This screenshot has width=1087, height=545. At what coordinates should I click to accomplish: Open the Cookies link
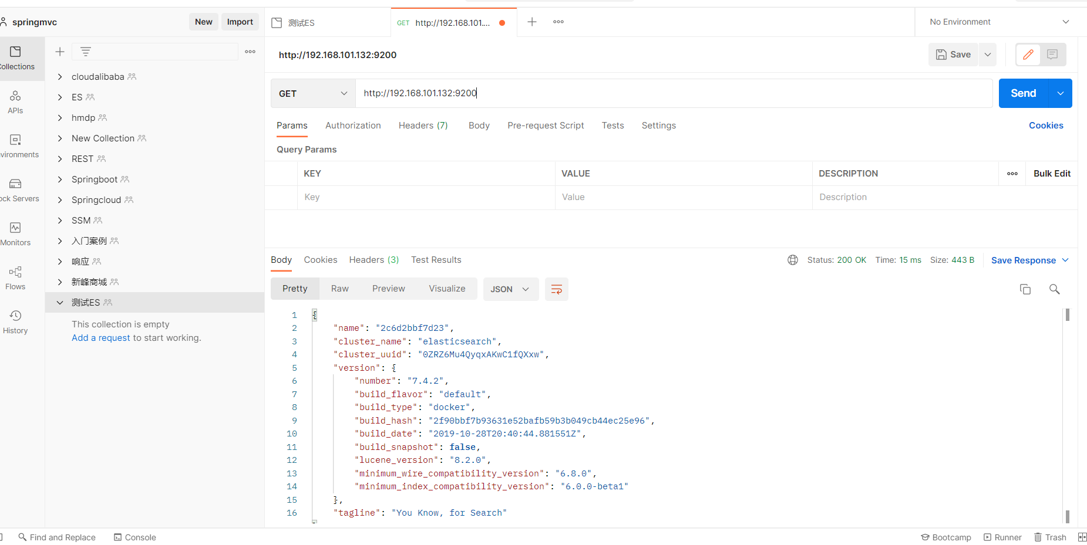(x=1046, y=126)
